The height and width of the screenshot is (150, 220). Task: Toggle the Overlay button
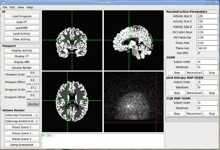[x=33, y=104]
